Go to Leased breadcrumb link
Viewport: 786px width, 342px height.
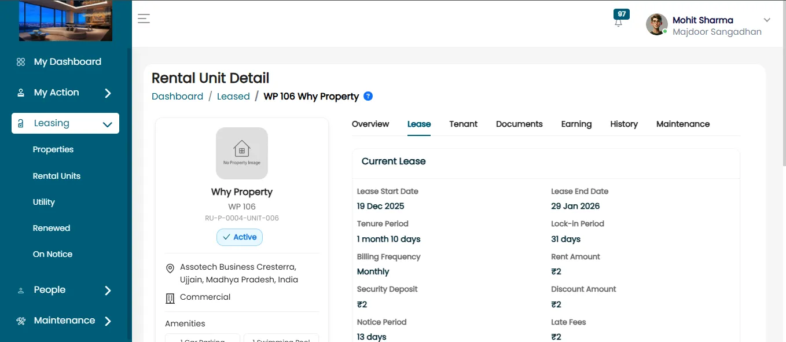pos(233,97)
